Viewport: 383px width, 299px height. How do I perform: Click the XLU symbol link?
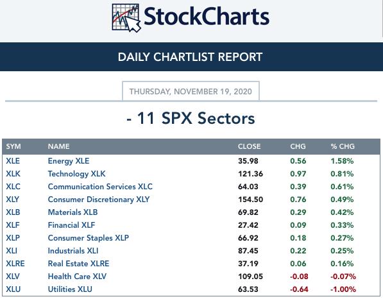[x=13, y=289]
